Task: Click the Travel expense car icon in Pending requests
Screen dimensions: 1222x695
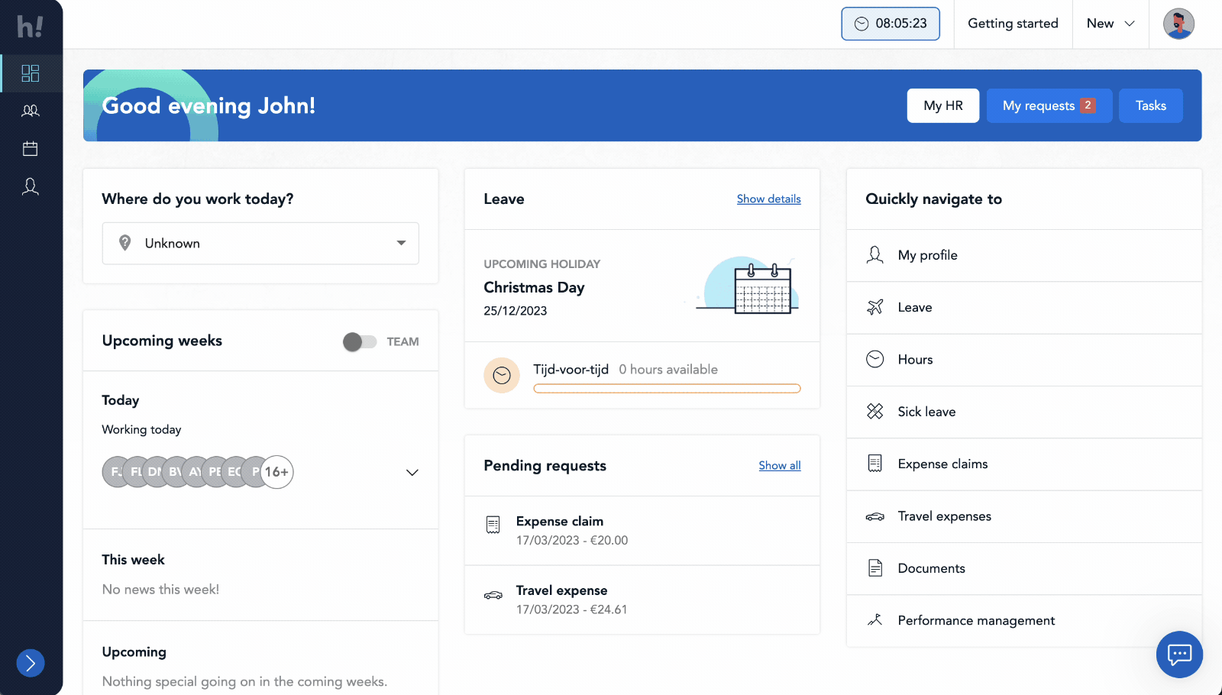Action: coord(493,595)
